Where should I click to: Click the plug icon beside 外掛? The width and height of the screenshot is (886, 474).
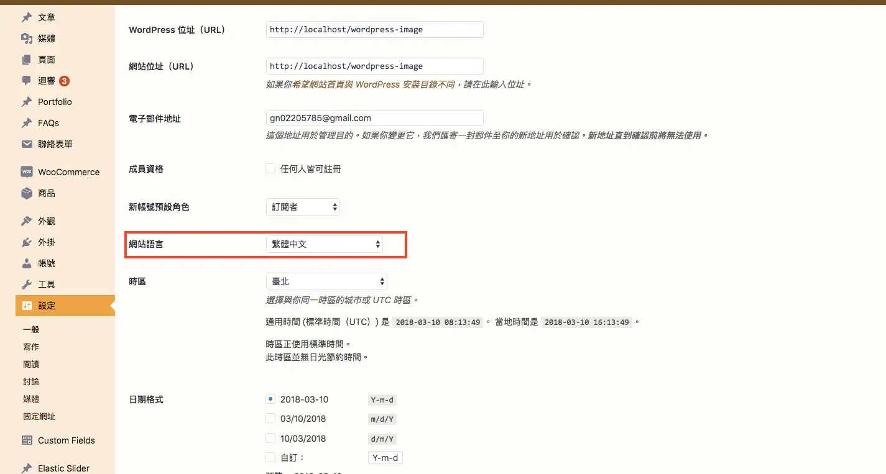(x=27, y=242)
